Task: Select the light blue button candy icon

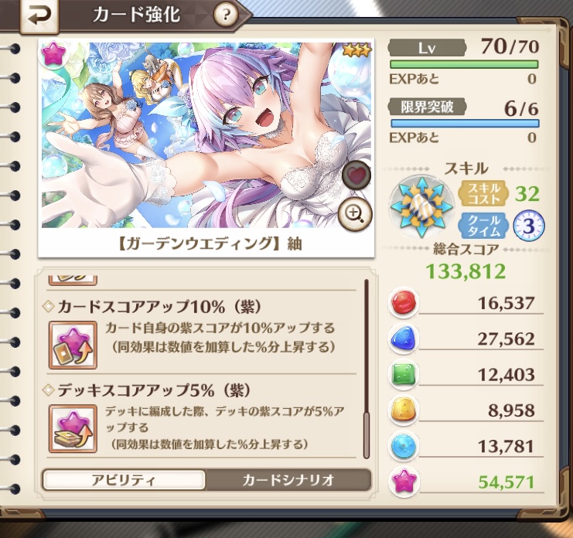Action: (404, 445)
